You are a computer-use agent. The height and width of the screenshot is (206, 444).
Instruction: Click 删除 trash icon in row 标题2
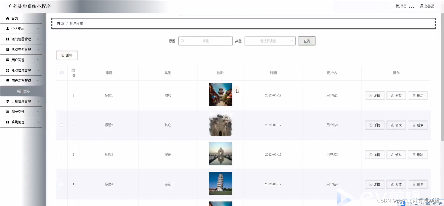[x=414, y=125]
